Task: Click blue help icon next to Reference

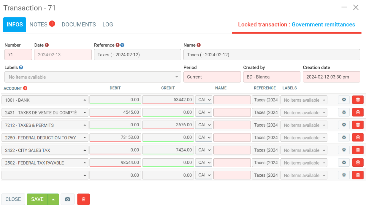Action: click(x=122, y=45)
